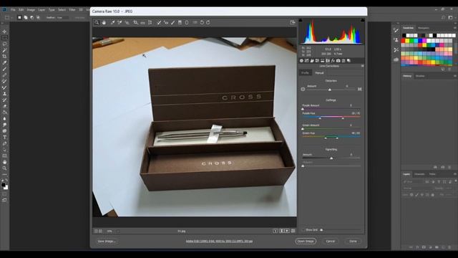Open the Tone Curve panel icon
The width and height of the screenshot is (458, 258).
point(307,61)
